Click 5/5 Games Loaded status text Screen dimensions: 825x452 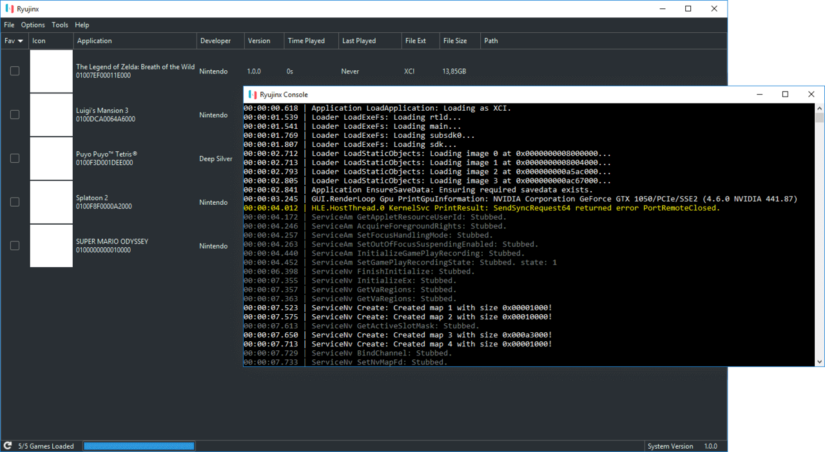point(46,446)
